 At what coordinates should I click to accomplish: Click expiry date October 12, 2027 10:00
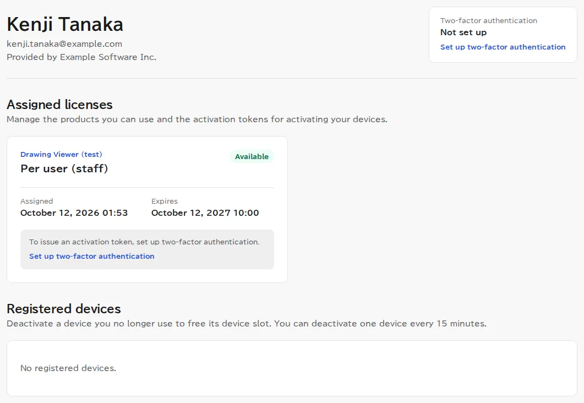pyautogui.click(x=205, y=213)
